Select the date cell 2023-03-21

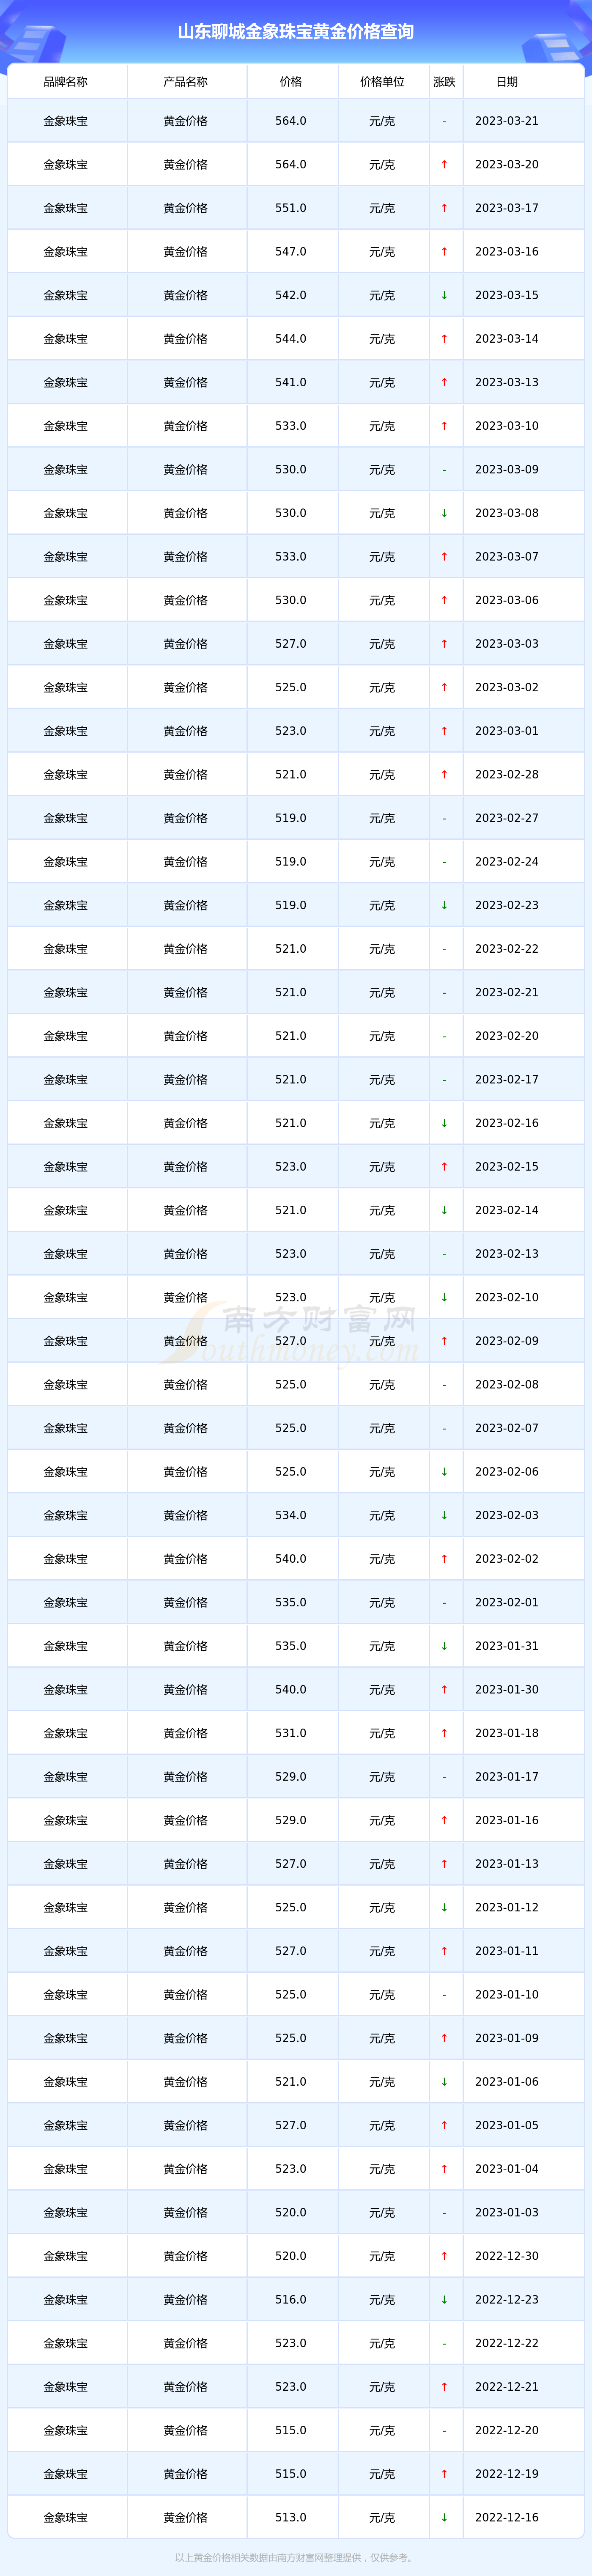(x=507, y=121)
